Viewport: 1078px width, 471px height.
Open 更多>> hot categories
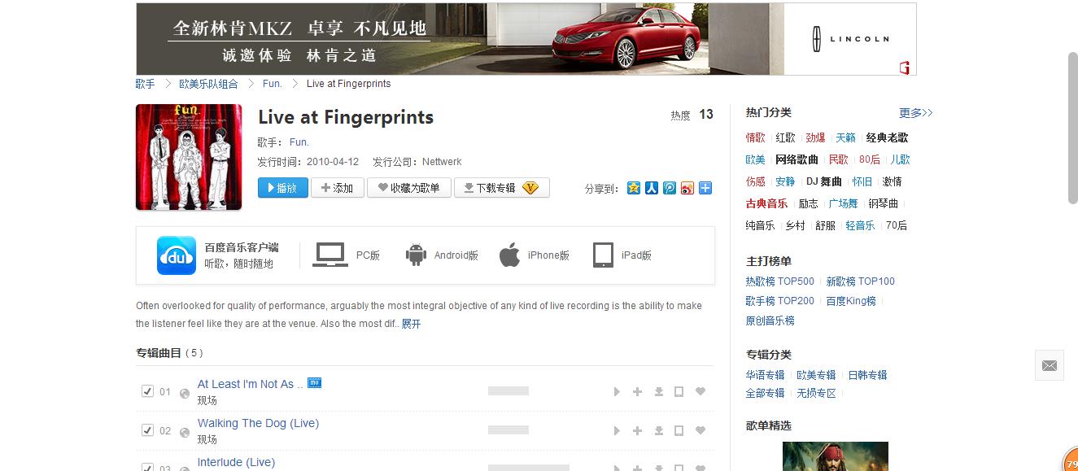click(x=916, y=113)
